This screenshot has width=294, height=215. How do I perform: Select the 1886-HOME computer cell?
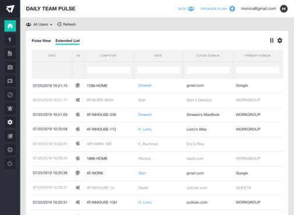(x=97, y=159)
